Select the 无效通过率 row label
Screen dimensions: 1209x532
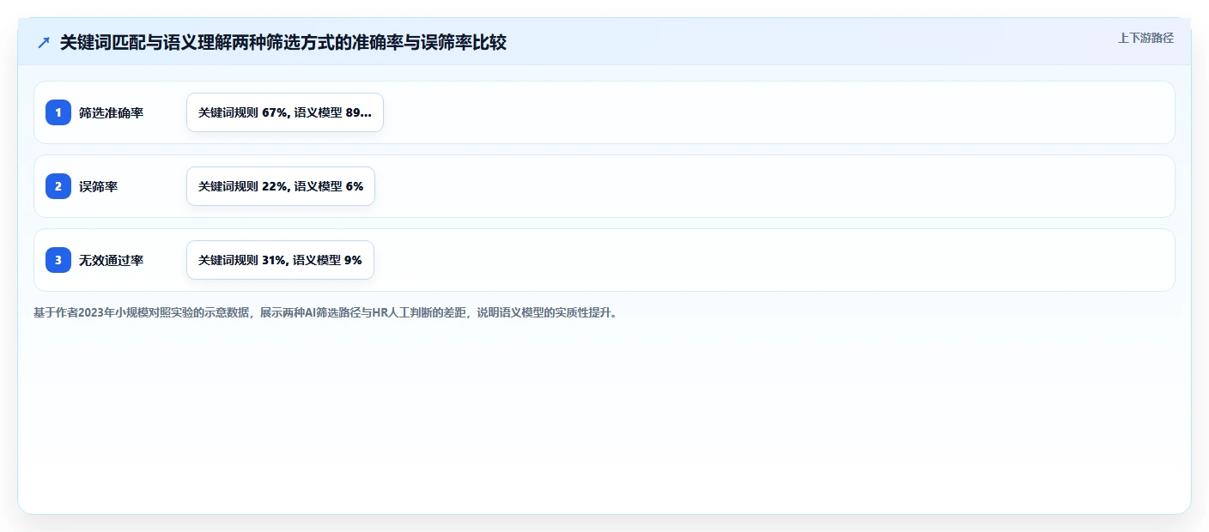coord(111,260)
